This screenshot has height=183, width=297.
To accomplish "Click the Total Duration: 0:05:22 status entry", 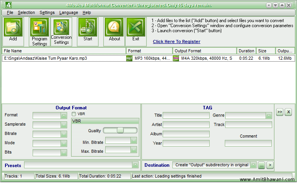I will (x=104, y=176).
